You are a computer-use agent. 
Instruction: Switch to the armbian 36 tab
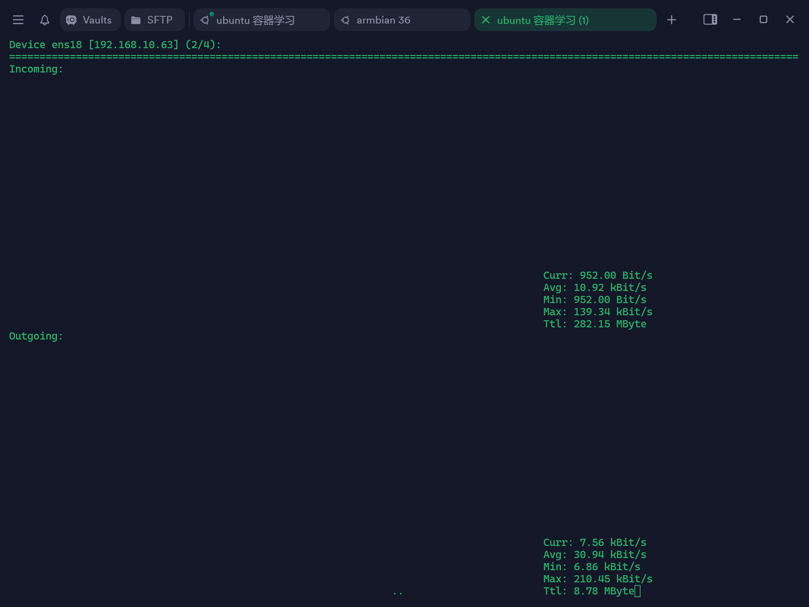(383, 20)
